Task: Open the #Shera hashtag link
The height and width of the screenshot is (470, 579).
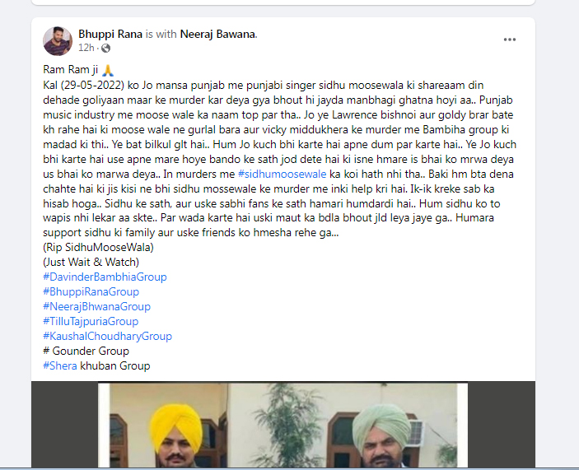Action: point(60,365)
